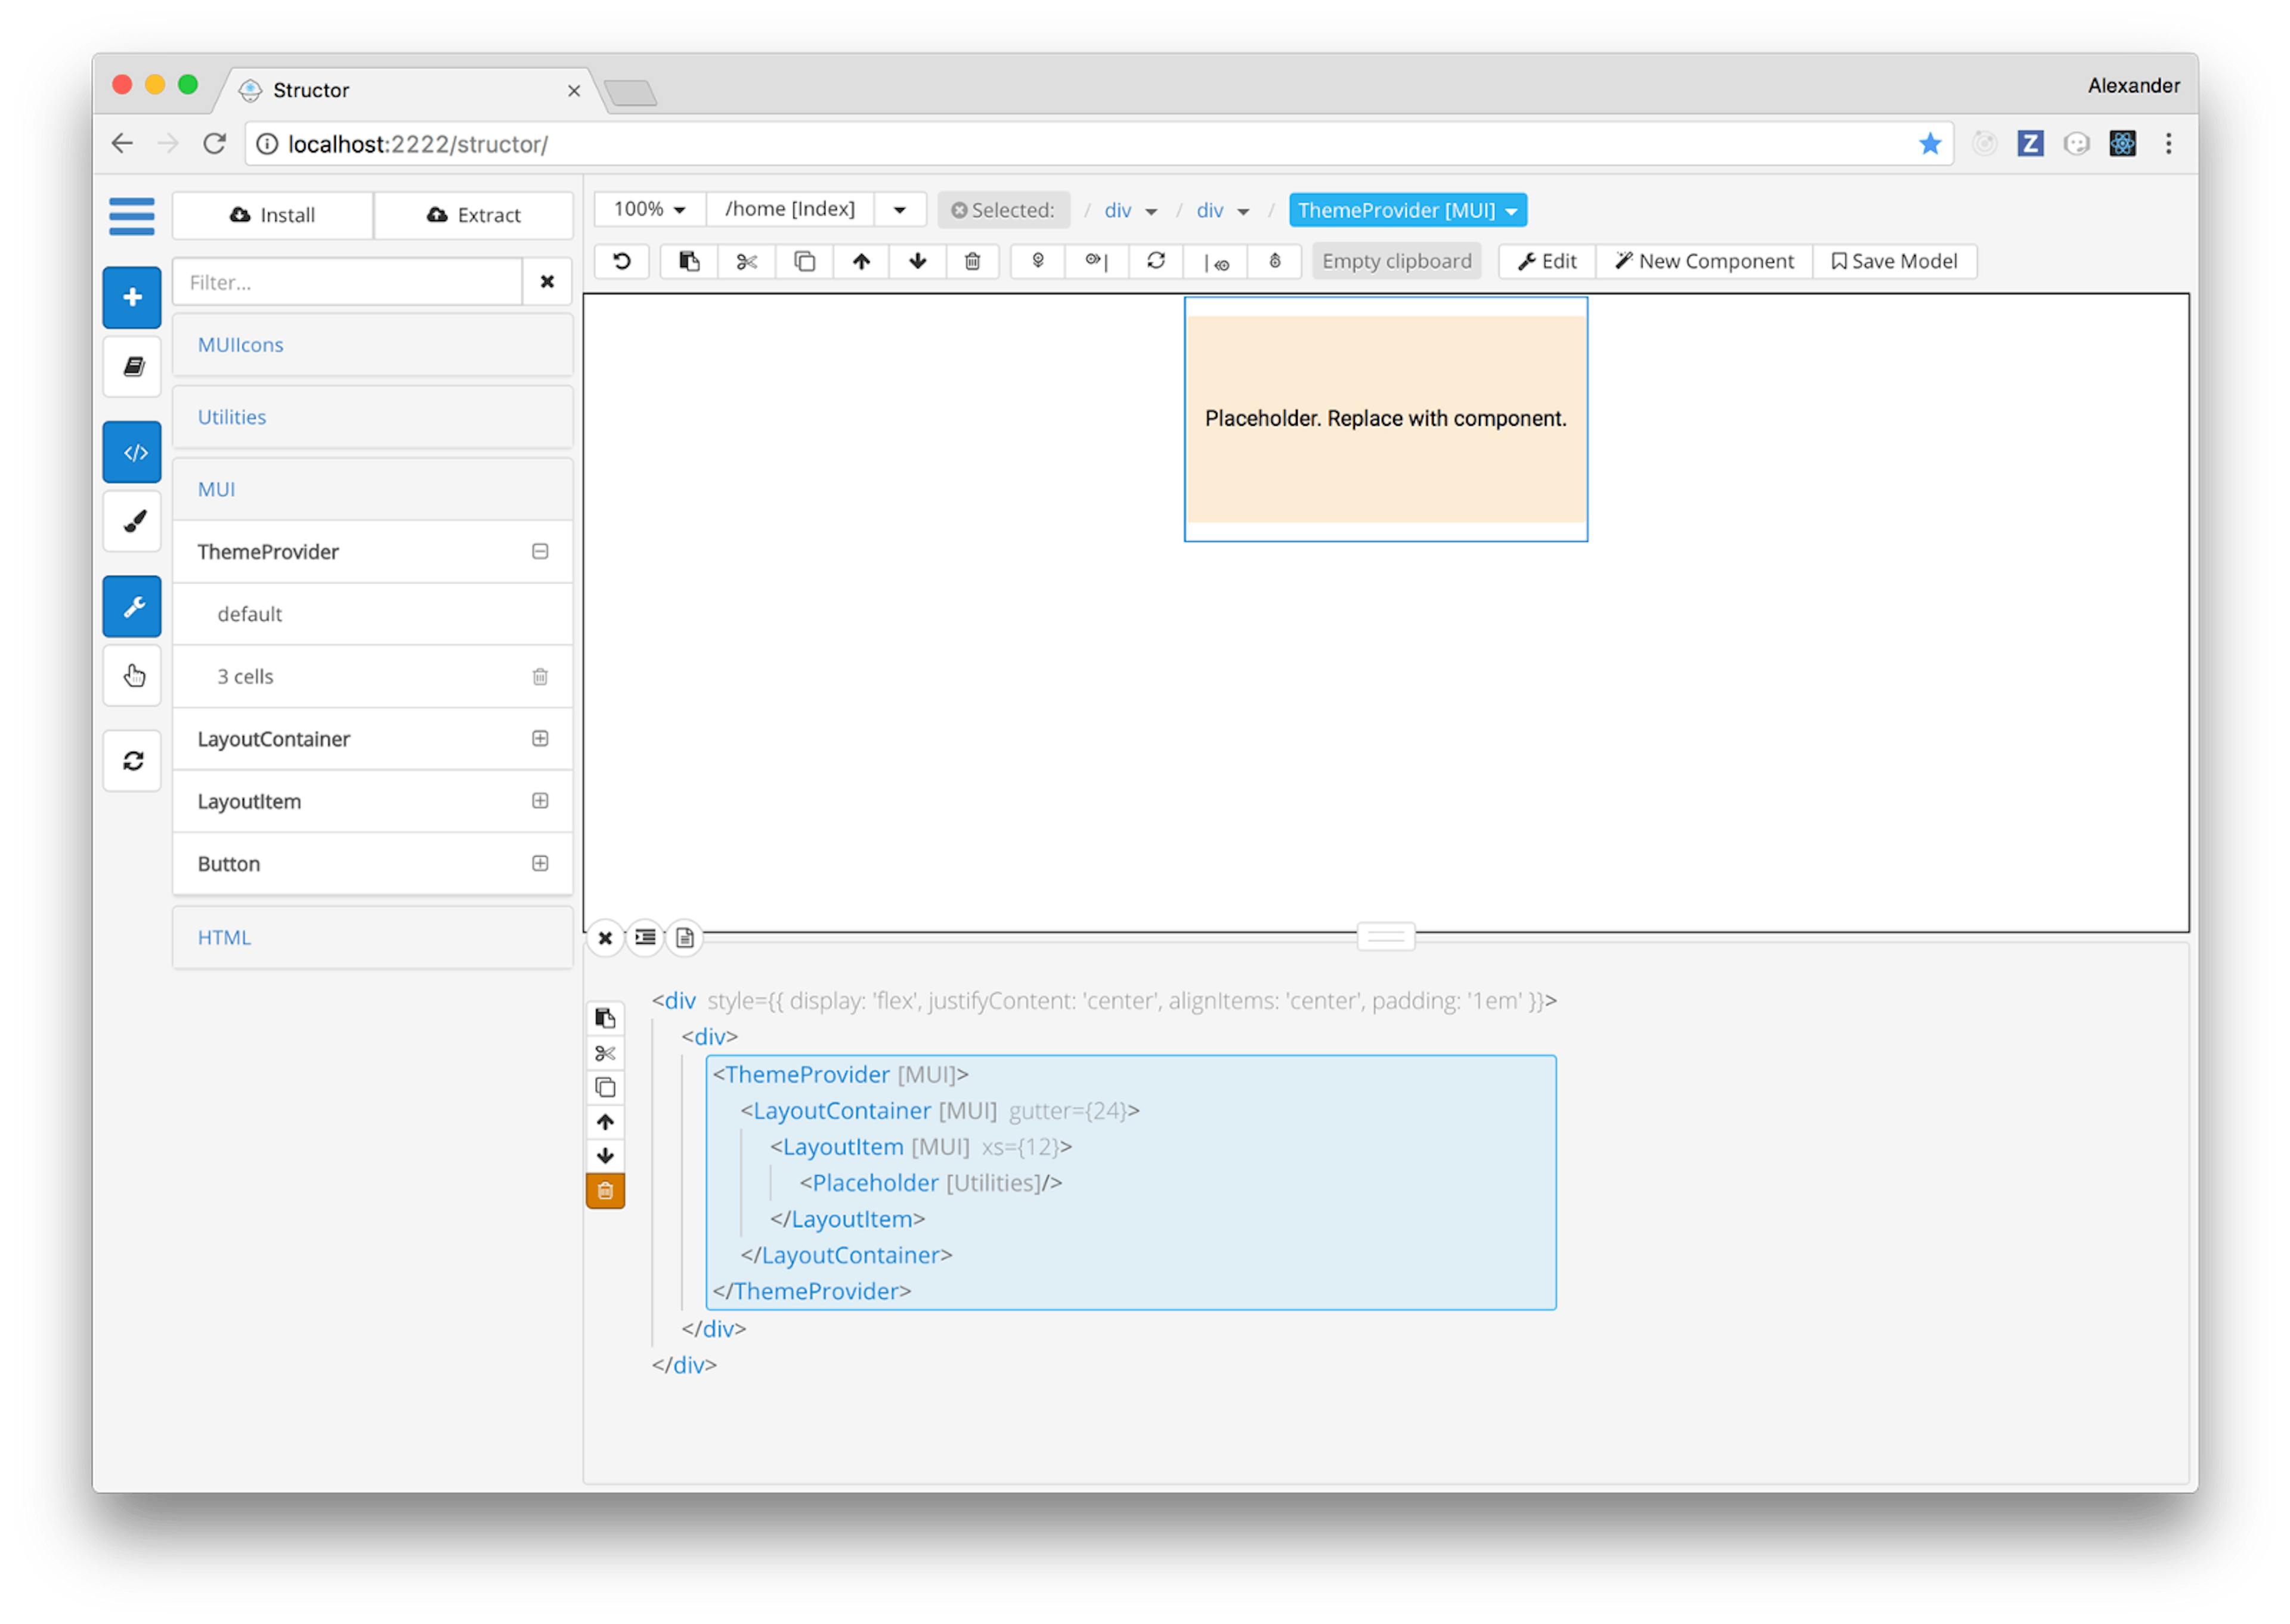This screenshot has height=1624, width=2290.
Task: Click the New Component button
Action: (x=1704, y=262)
